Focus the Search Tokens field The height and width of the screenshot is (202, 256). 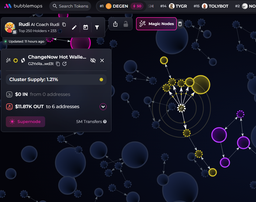click(70, 6)
